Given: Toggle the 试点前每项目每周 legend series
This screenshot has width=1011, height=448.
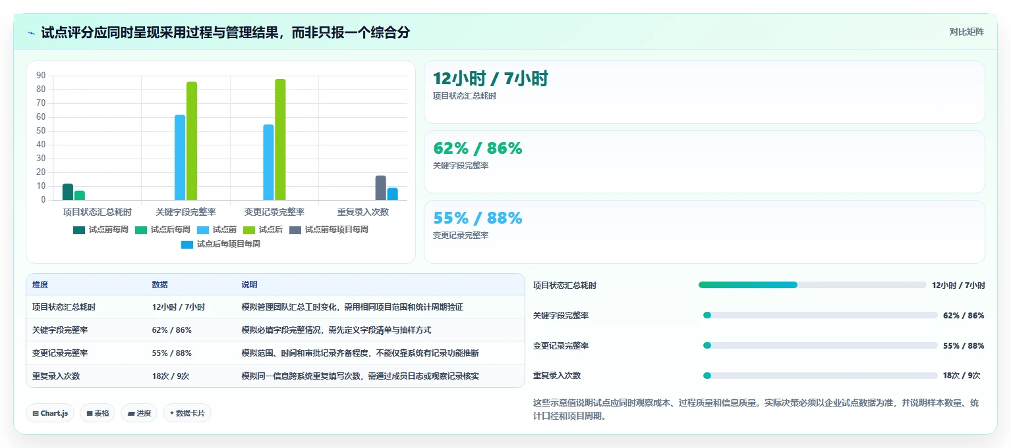Looking at the screenshot, I should pos(329,230).
